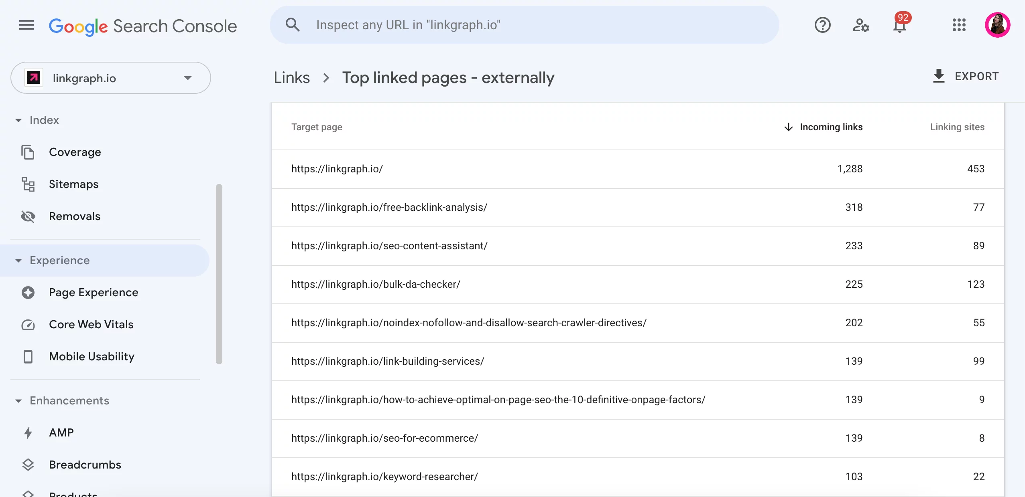Image resolution: width=1025 pixels, height=497 pixels.
Task: Open the Search Console help center
Action: point(823,26)
